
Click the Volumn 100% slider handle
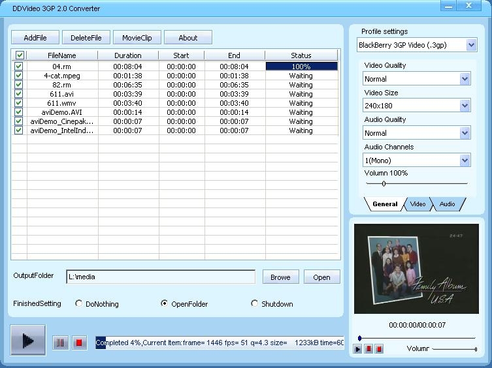384,184
